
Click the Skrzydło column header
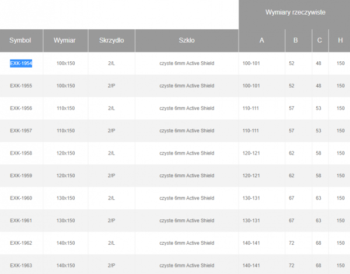pyautogui.click(x=111, y=41)
